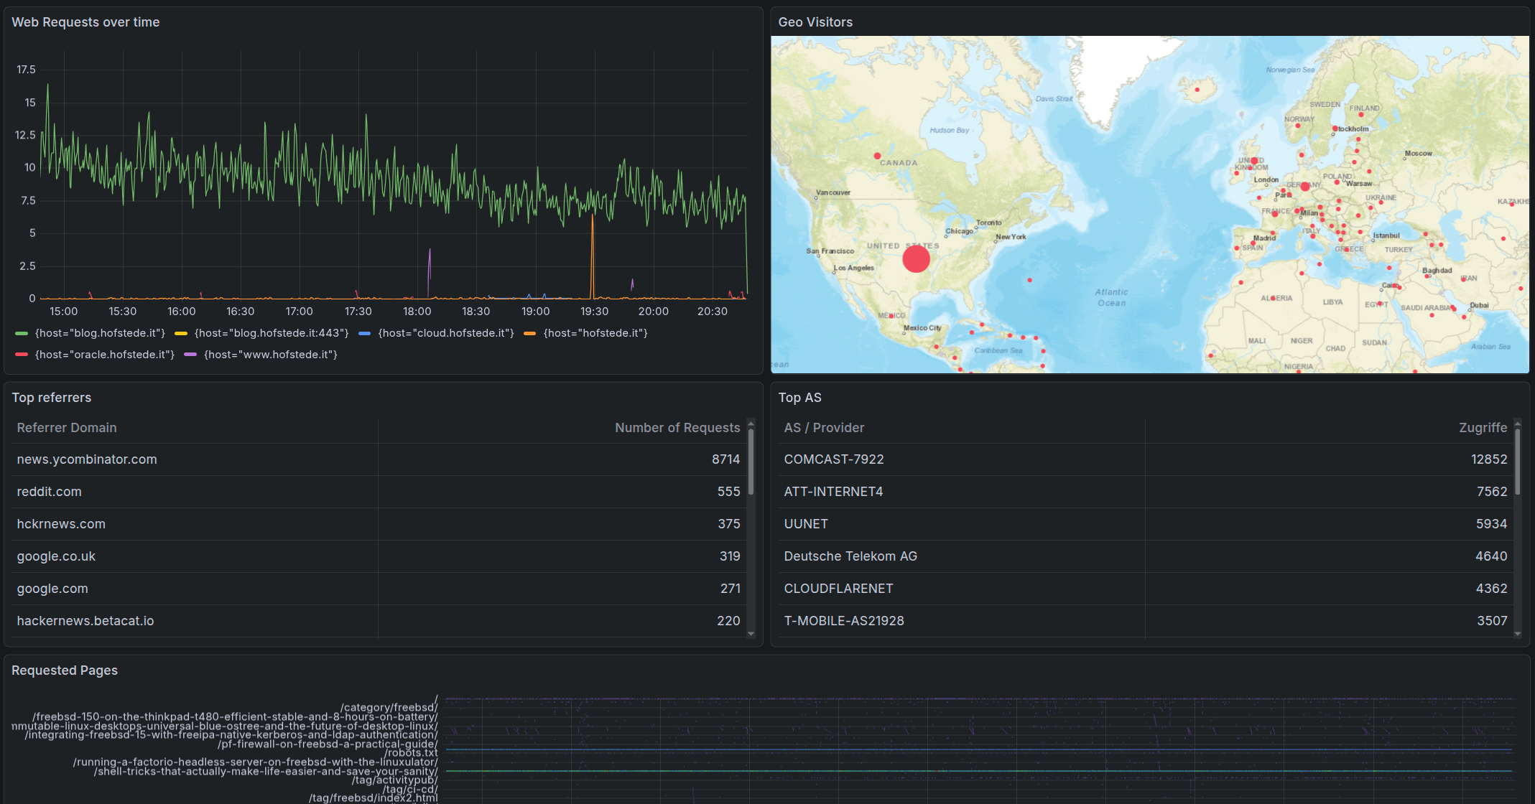Viewport: 1535px width, 804px height.
Task: Toggle the blog.hofstede.it series in legend
Action: 100,333
